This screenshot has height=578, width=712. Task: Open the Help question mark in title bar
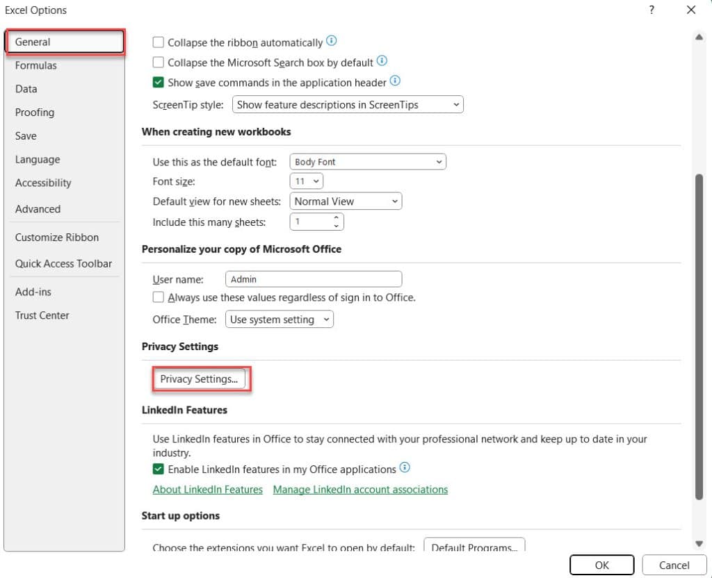pyautogui.click(x=652, y=10)
